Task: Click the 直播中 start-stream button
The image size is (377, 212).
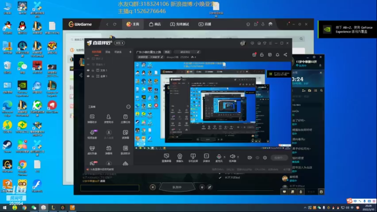Action: click(279, 158)
